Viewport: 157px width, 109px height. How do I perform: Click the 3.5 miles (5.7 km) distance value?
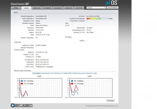point(42,52)
